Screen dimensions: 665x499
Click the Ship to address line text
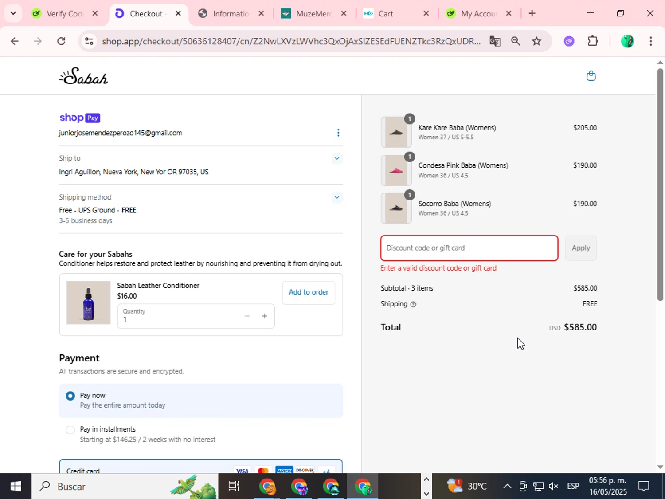(133, 172)
